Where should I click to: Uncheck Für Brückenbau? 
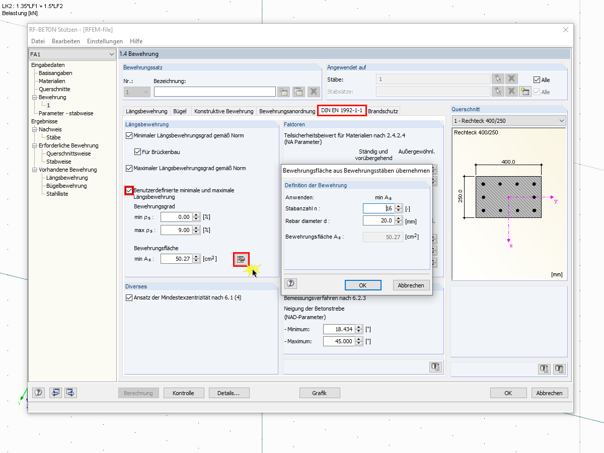coord(137,153)
